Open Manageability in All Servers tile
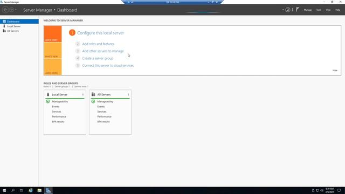The width and height of the screenshot is (345, 194). pos(105,101)
